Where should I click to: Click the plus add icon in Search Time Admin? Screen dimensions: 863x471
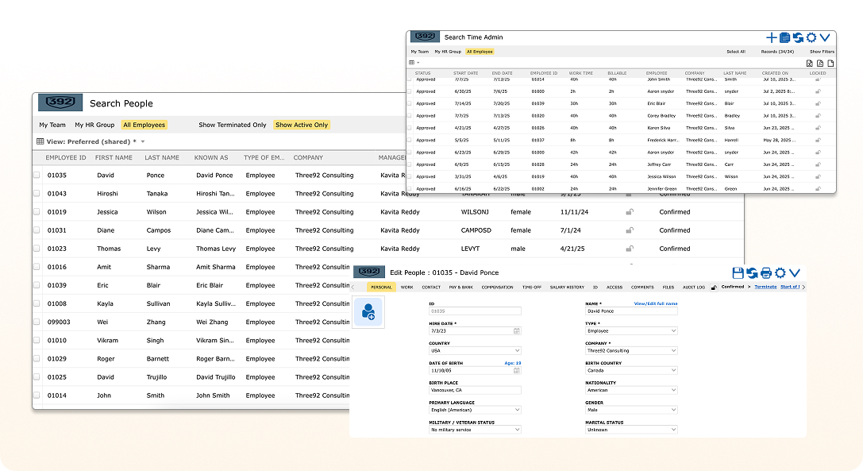click(x=771, y=37)
